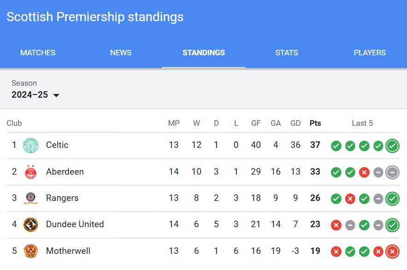407x270 pixels.
Task: Click the Rangers standings row
Action: coord(203,198)
